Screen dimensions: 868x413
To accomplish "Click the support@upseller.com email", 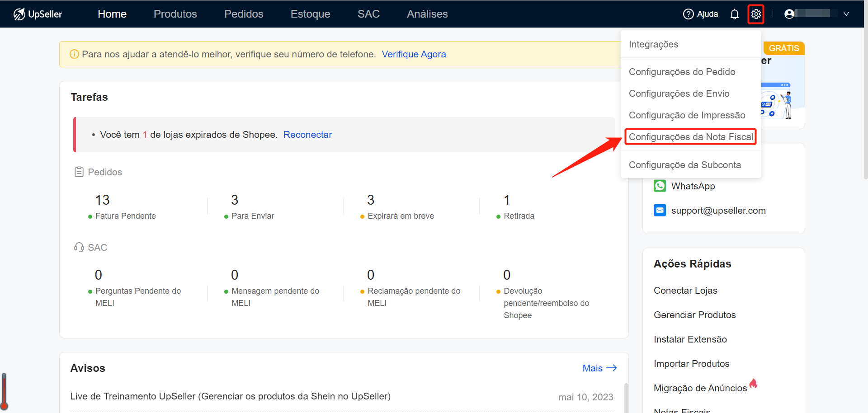I will click(x=718, y=211).
